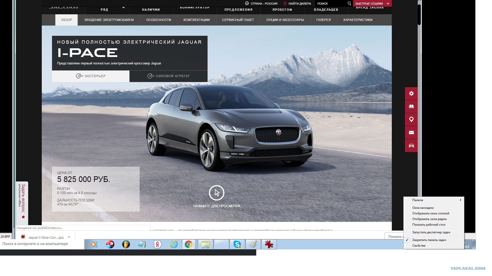The image size is (492, 276).
Task: Open the 'Владение электромобилем' tab
Action: coord(109,20)
